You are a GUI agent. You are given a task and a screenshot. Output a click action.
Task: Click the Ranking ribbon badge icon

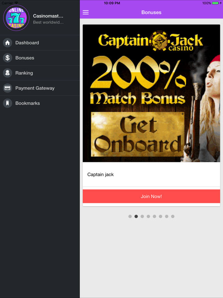point(7,73)
